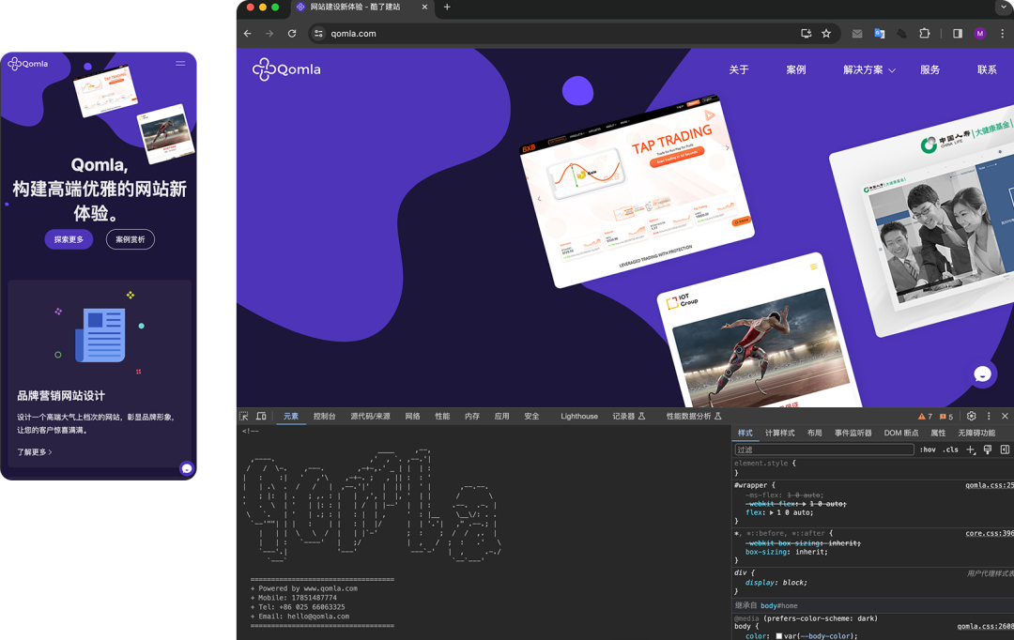This screenshot has width=1014, height=640.
Task: Open the Lighthouse tab
Action: (578, 416)
